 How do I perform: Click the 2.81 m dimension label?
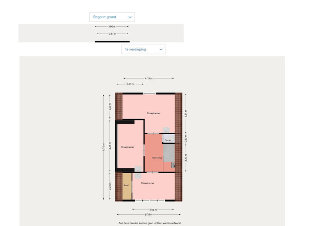(x=113, y=34)
